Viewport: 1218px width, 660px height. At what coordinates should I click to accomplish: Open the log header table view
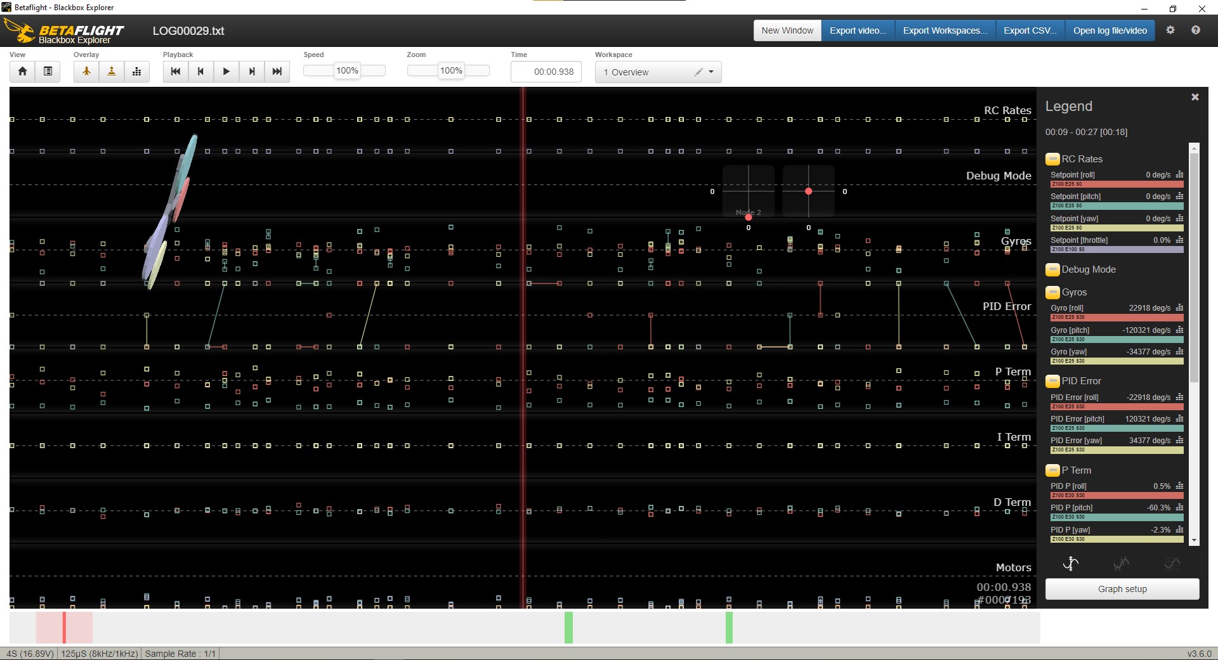[48, 72]
